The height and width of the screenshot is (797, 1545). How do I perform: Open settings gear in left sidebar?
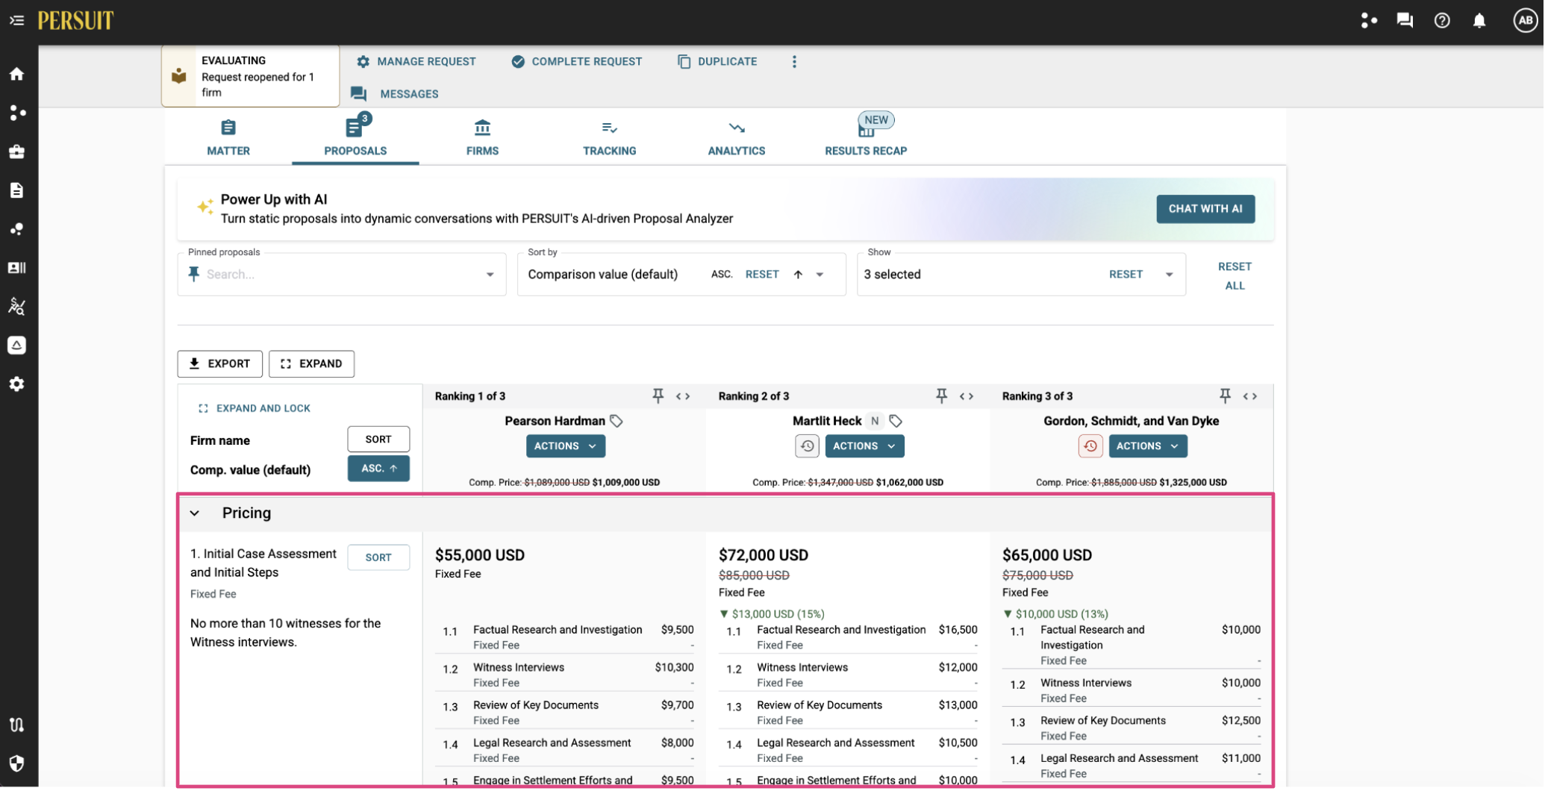pyautogui.click(x=16, y=384)
